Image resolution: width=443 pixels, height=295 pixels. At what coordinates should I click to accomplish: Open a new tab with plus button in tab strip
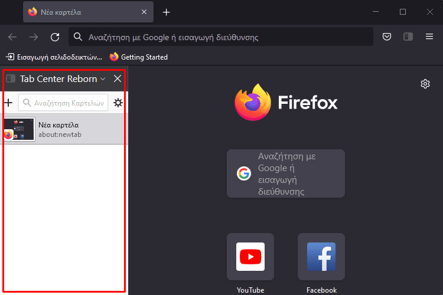pos(167,12)
